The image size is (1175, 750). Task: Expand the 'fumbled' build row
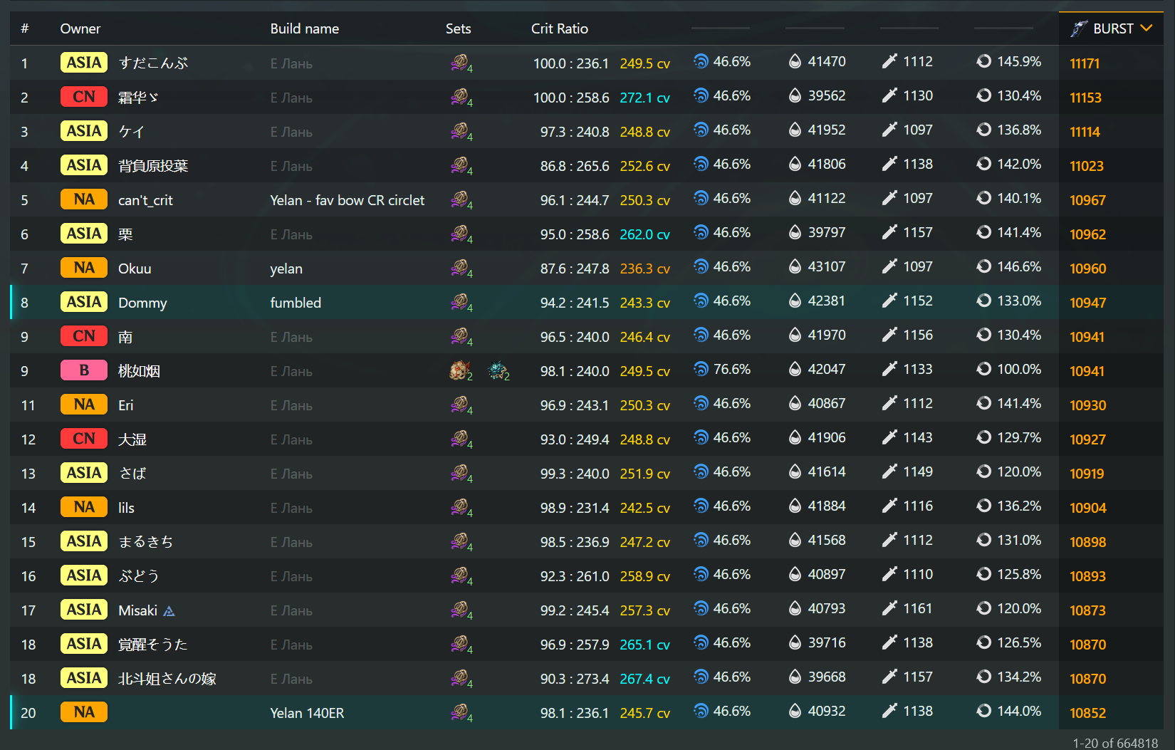pos(296,303)
